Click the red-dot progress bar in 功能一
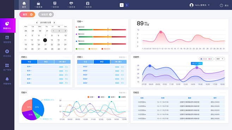 102,30
